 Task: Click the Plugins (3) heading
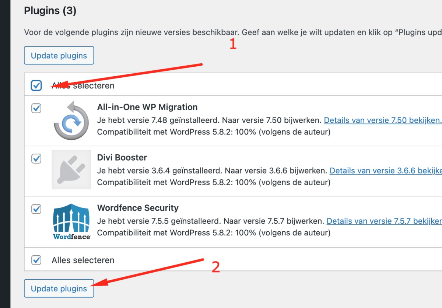(50, 11)
